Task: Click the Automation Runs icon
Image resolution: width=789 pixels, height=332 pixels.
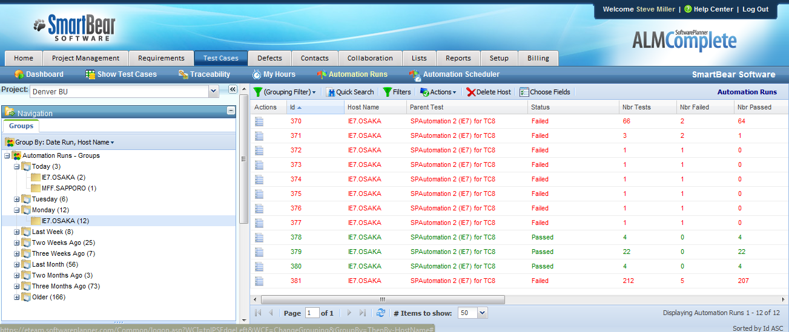Action: point(322,74)
